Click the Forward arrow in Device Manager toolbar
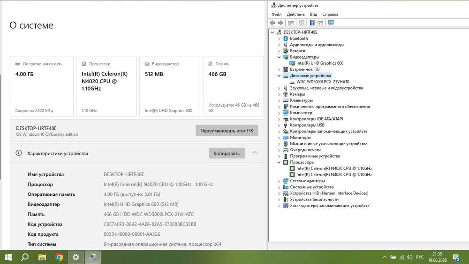 [280, 23]
